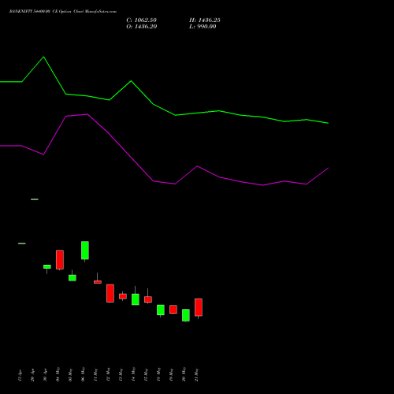Screen dimensions: 394x394
Task: Click the tall green candlestick above 06 May
Action: [x=85, y=251]
